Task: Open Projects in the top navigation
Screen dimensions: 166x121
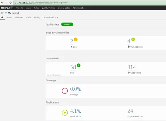Action: coord(19,8)
